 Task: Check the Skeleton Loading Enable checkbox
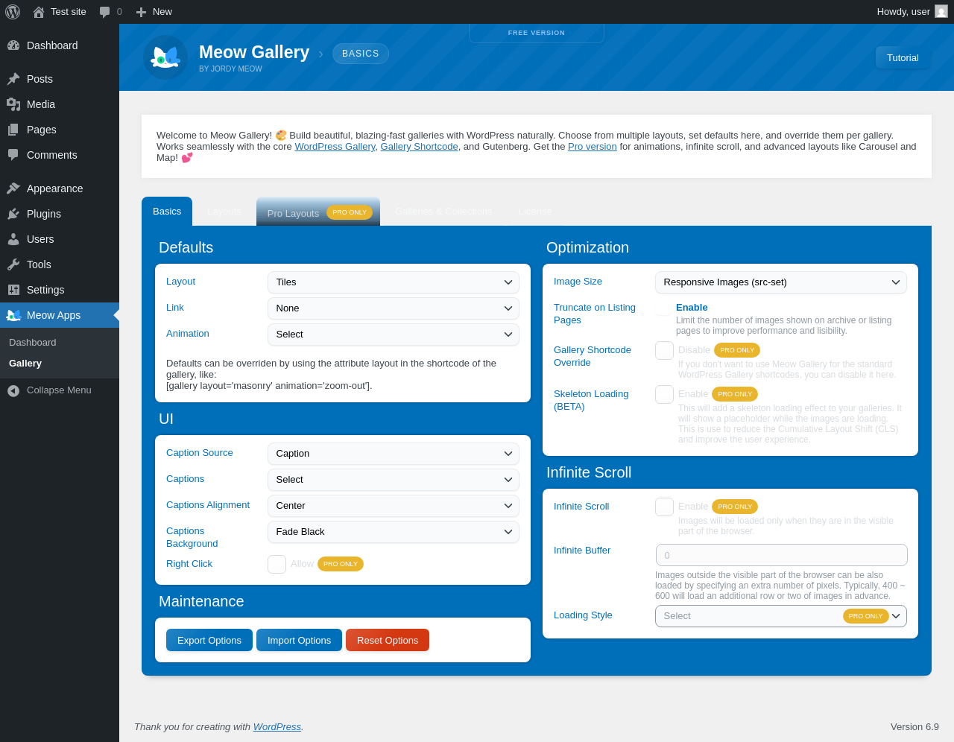pyautogui.click(x=664, y=394)
